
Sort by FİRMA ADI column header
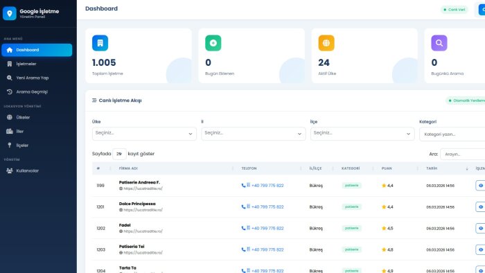[x=175, y=168]
